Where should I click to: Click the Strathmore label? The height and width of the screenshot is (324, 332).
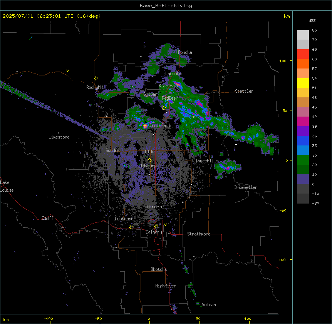(199, 234)
